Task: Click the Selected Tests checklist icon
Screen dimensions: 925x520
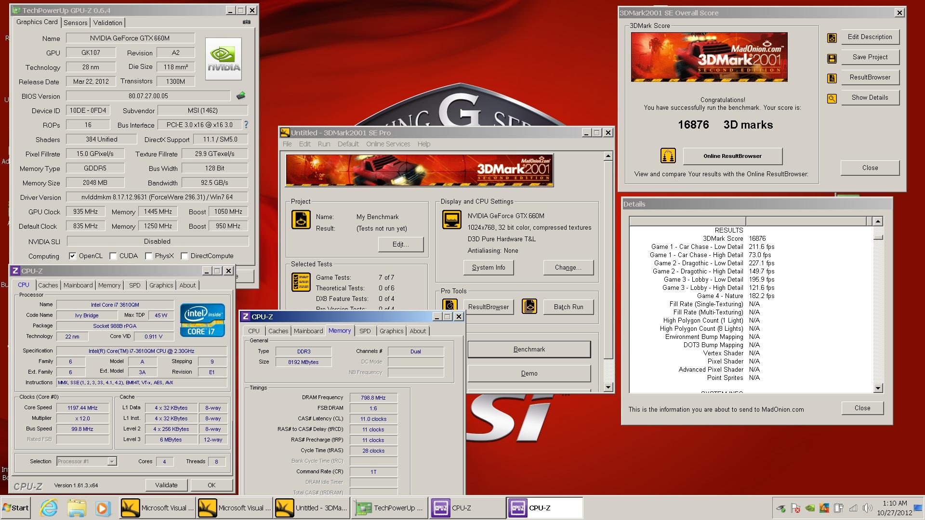Action: click(x=301, y=282)
